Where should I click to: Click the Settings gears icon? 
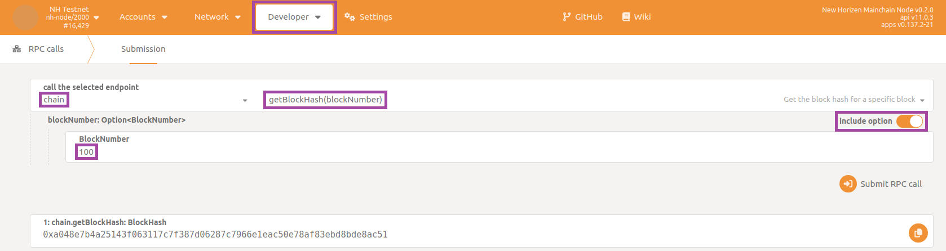350,17
